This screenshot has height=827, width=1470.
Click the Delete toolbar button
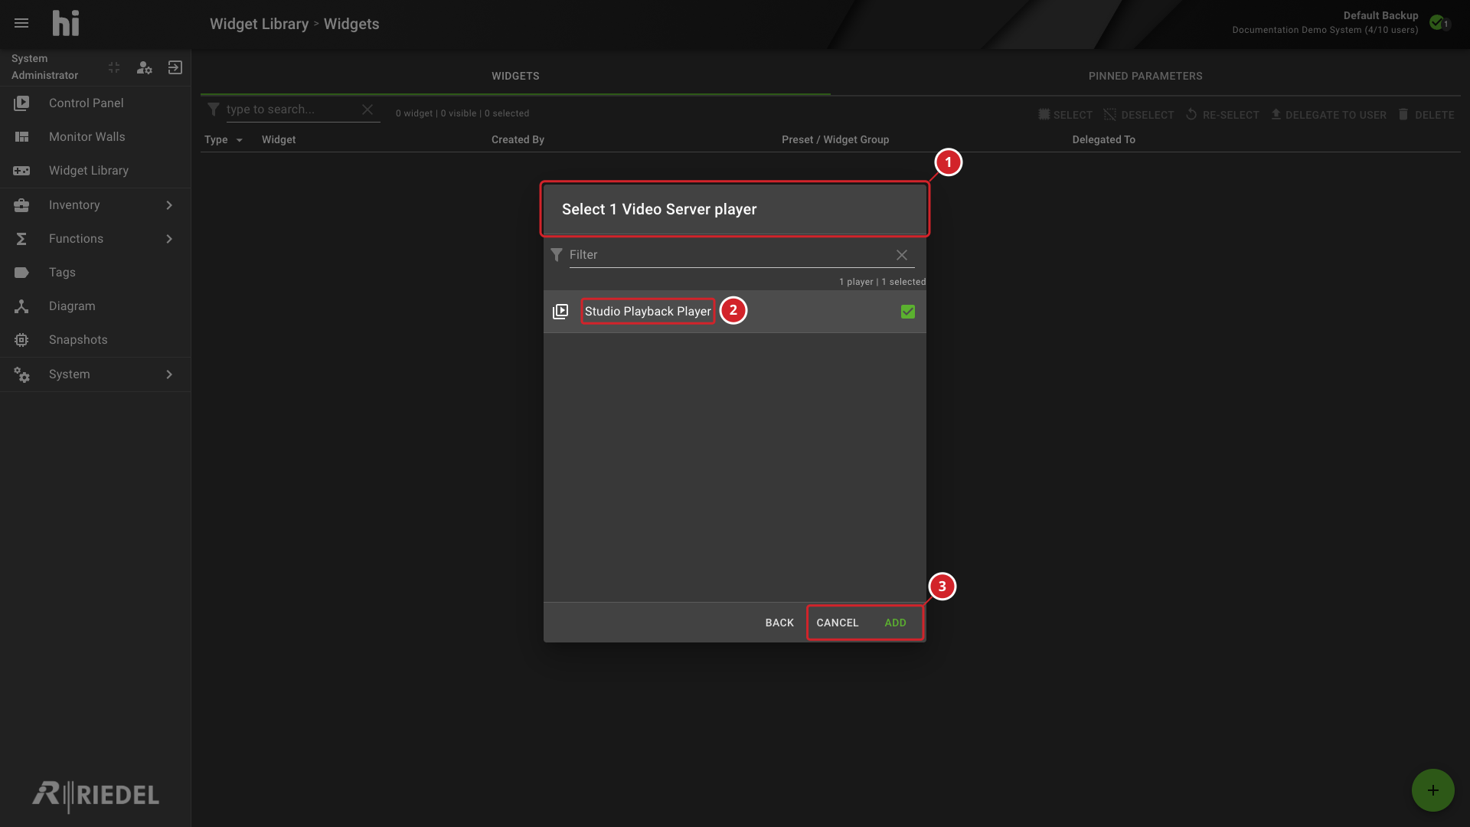(x=1426, y=115)
